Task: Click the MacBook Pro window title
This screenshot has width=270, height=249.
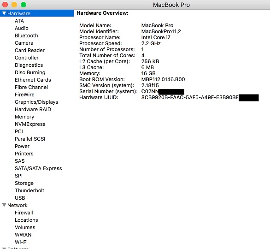Action: click(x=171, y=5)
